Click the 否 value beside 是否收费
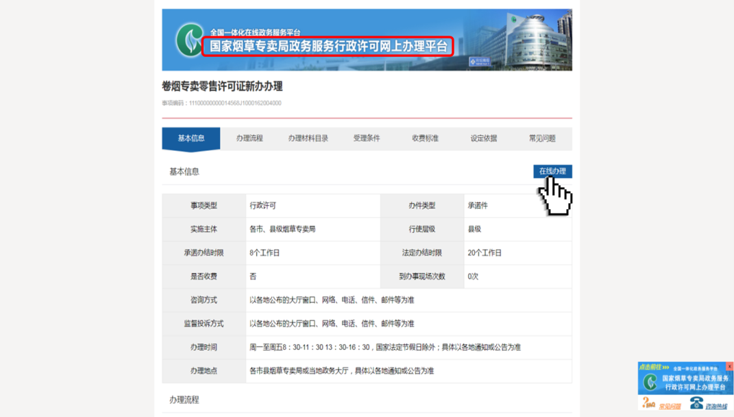Screen dimensions: 734x417 (254, 276)
